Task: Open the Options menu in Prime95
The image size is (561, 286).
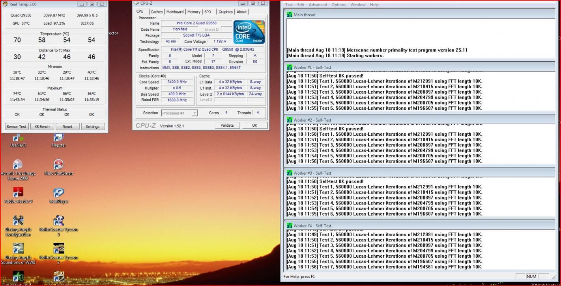Action: click(x=338, y=5)
